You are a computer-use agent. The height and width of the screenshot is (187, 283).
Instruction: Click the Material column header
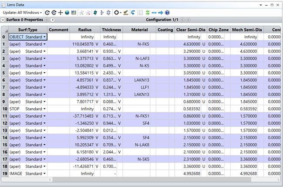pos(139,30)
